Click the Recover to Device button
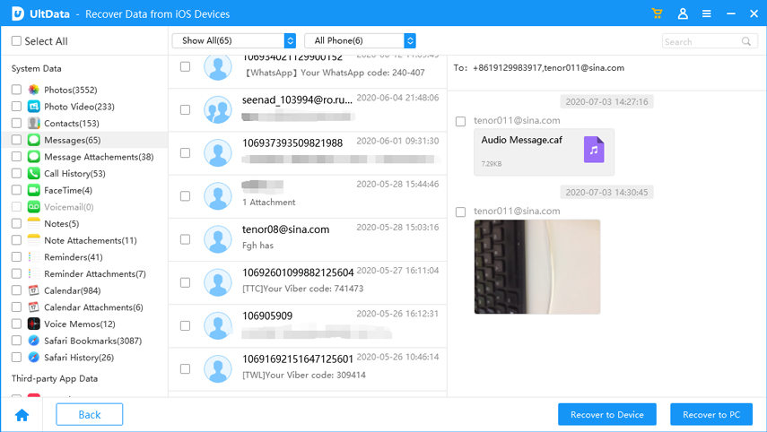Viewport: 767px width, 432px height. pos(606,415)
